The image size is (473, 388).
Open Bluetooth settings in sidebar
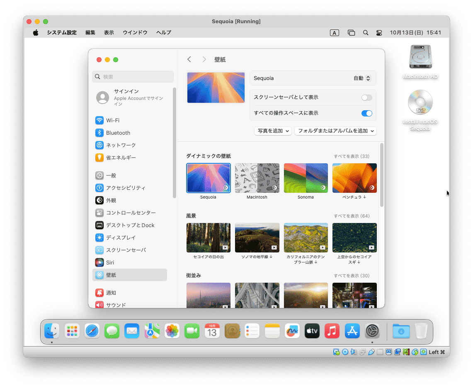(x=130, y=133)
